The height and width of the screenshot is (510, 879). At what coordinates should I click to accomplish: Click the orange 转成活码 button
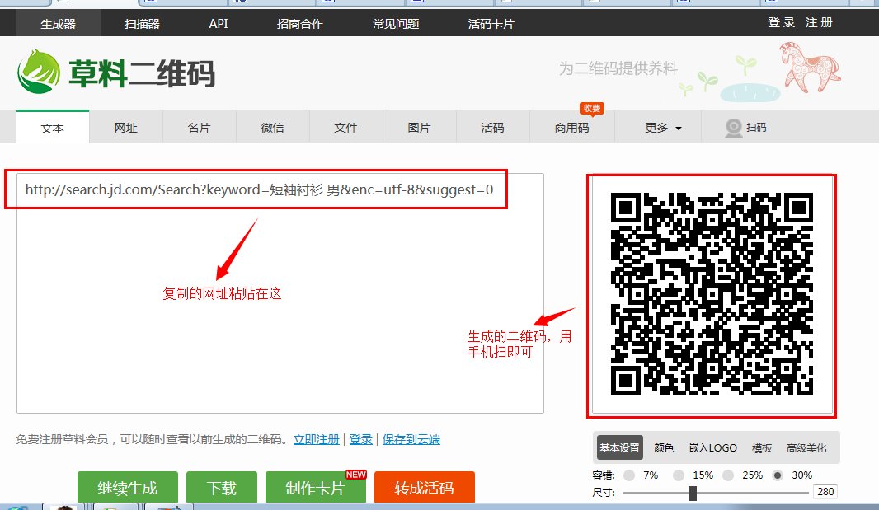pyautogui.click(x=424, y=487)
